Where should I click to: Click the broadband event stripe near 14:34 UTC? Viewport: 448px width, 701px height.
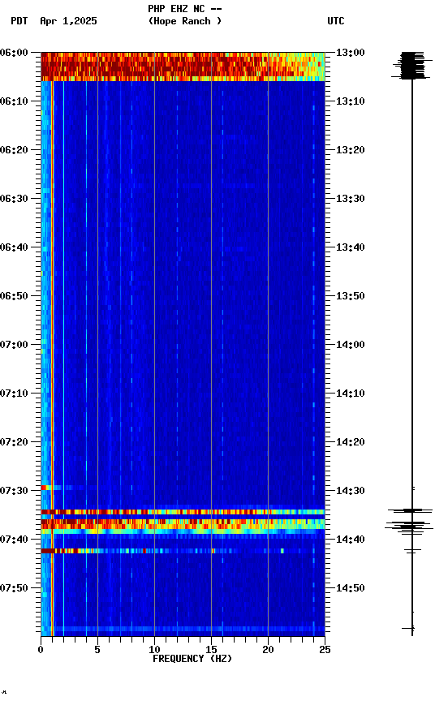coord(183,512)
